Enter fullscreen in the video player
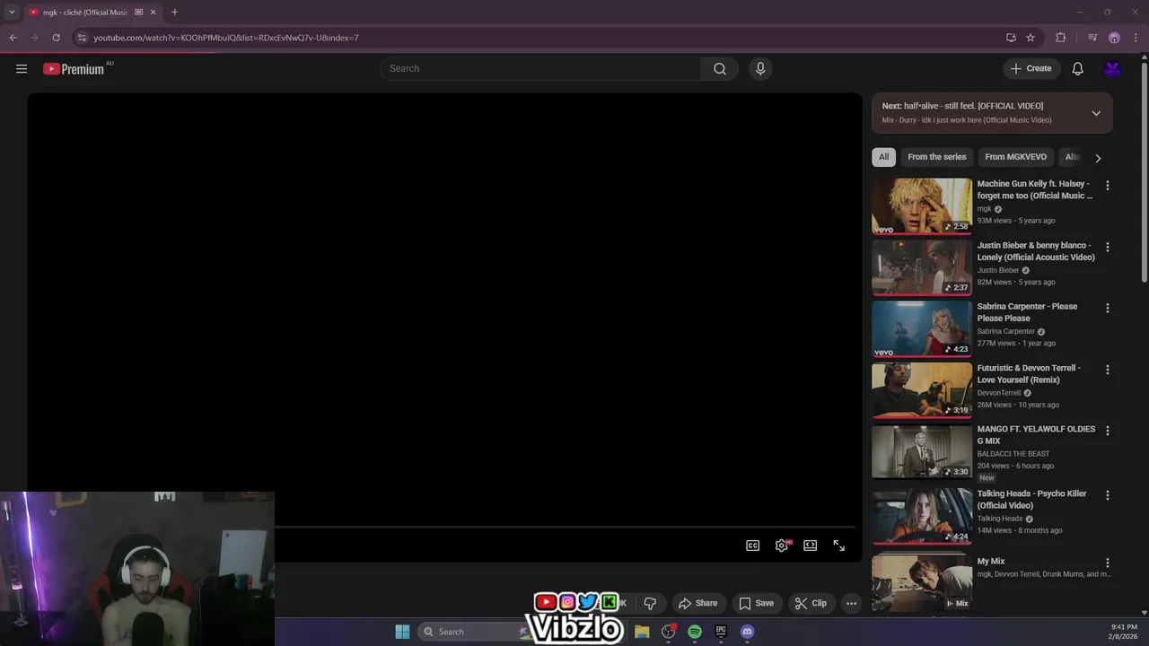Image resolution: width=1149 pixels, height=646 pixels. point(838,546)
